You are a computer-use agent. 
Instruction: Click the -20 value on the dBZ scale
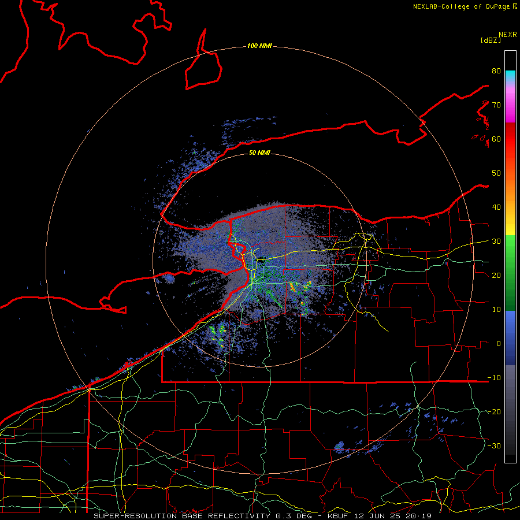494,412
